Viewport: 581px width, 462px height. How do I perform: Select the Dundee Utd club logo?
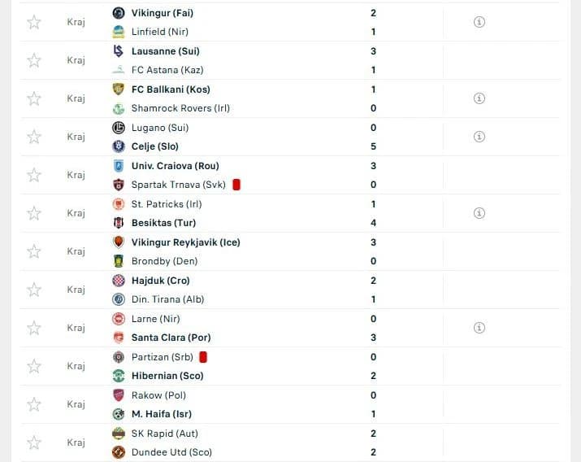[118, 452]
